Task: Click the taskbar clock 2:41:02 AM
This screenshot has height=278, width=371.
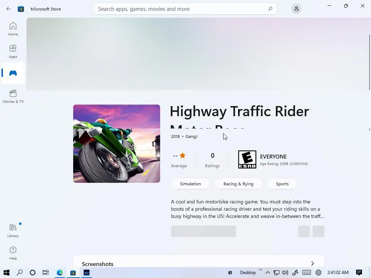Action: point(338,272)
